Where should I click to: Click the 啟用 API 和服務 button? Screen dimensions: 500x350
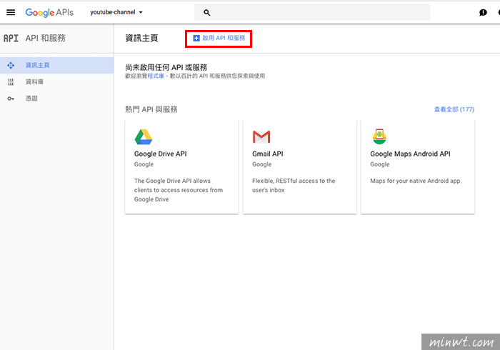219,39
